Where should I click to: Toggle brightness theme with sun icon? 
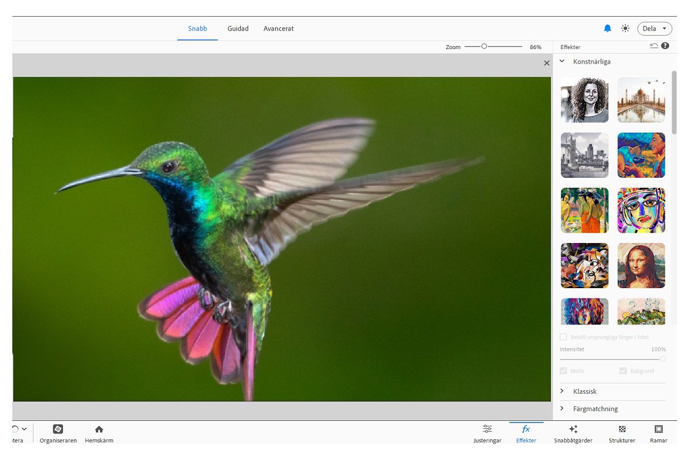pyautogui.click(x=625, y=28)
